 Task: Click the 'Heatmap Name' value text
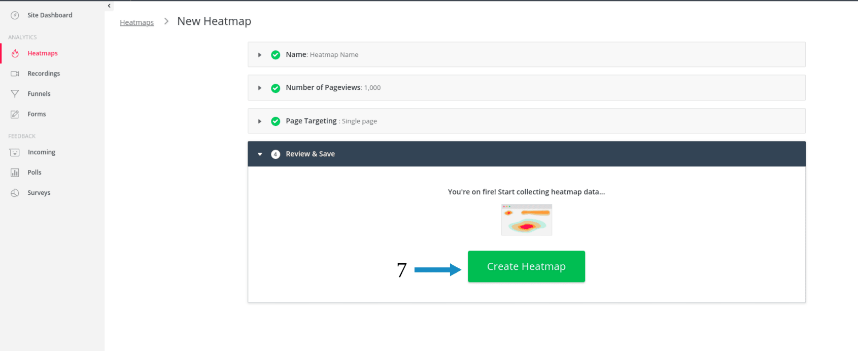click(334, 55)
